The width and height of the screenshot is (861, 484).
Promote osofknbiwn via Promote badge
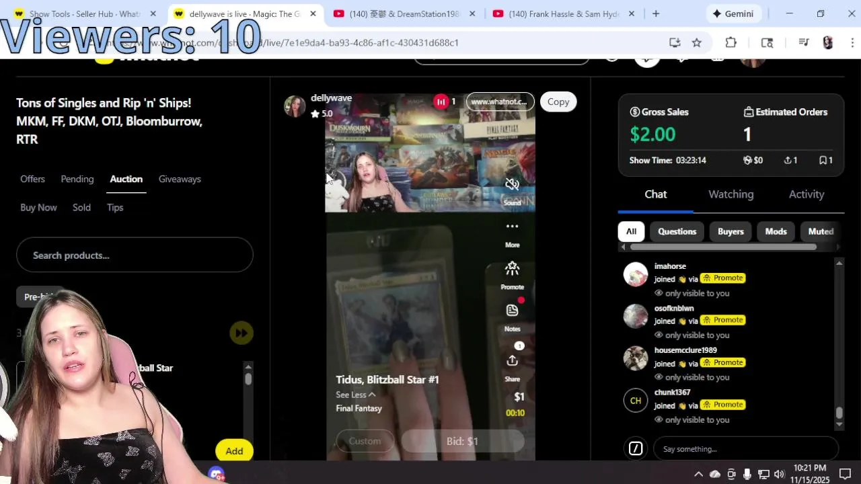click(723, 320)
